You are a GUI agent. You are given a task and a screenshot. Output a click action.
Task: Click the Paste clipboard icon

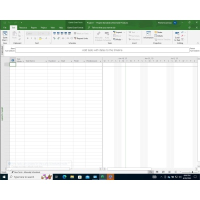pos(14,33)
